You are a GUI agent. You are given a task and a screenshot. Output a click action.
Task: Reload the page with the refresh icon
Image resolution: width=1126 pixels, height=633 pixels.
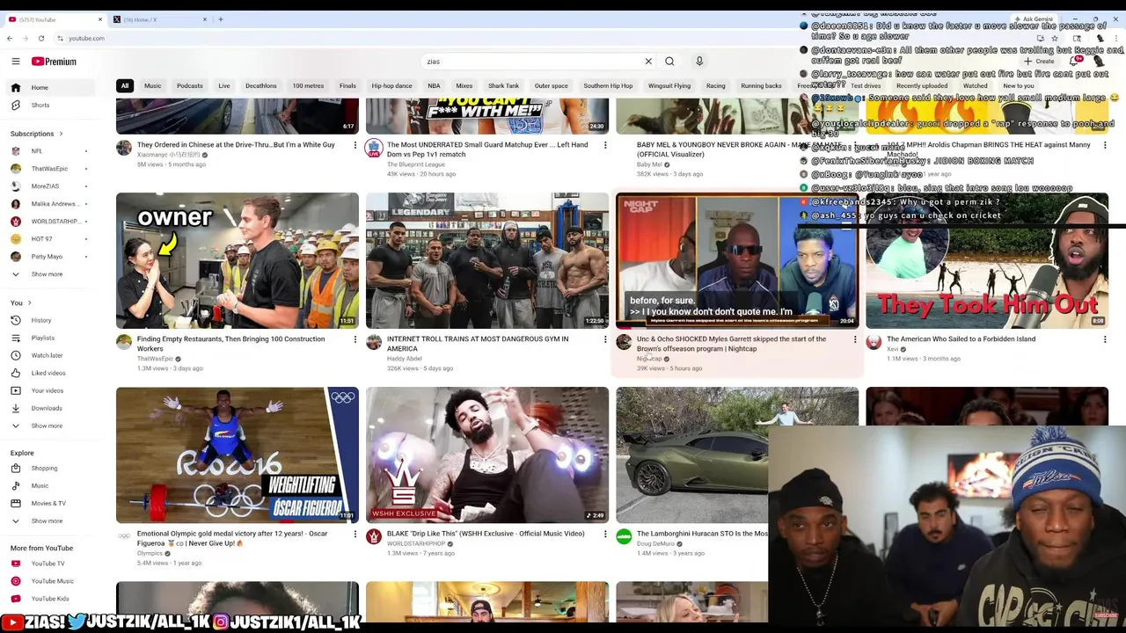click(40, 38)
